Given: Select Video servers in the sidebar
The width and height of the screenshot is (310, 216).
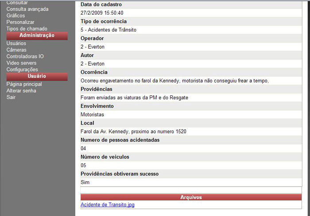Looking at the screenshot, I should [x=22, y=63].
